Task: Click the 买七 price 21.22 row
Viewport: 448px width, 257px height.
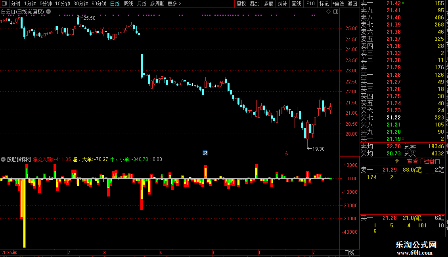Action: point(402,117)
